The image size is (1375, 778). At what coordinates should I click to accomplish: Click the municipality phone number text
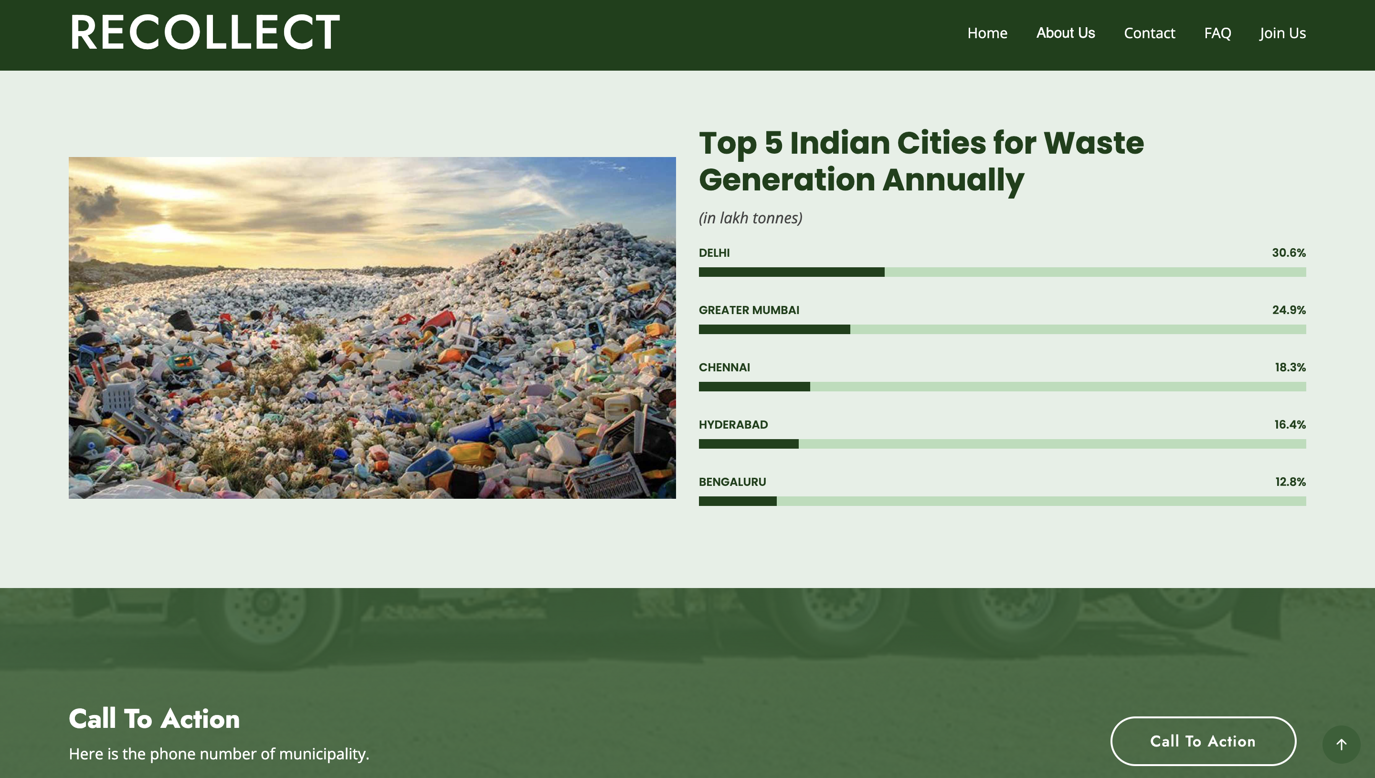[x=219, y=754]
